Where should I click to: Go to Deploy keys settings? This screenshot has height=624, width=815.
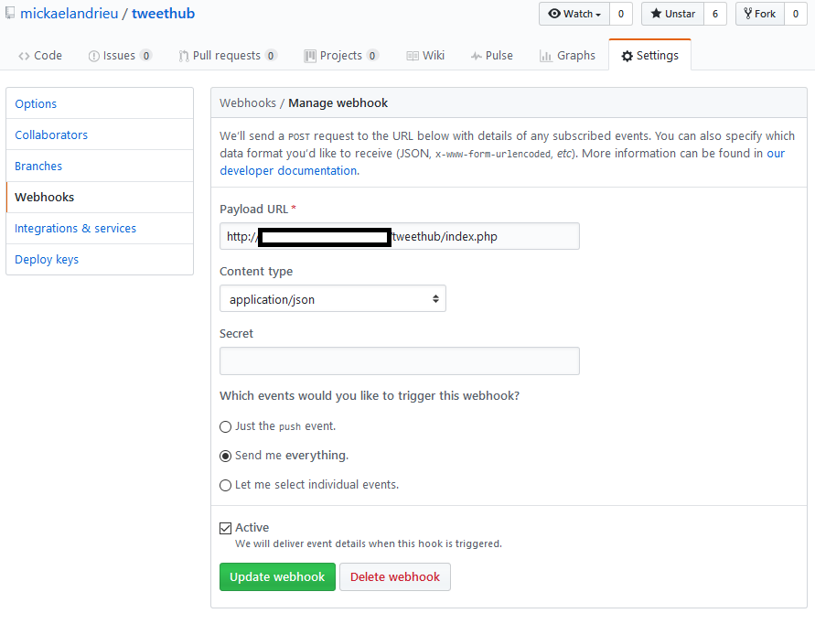click(x=47, y=260)
